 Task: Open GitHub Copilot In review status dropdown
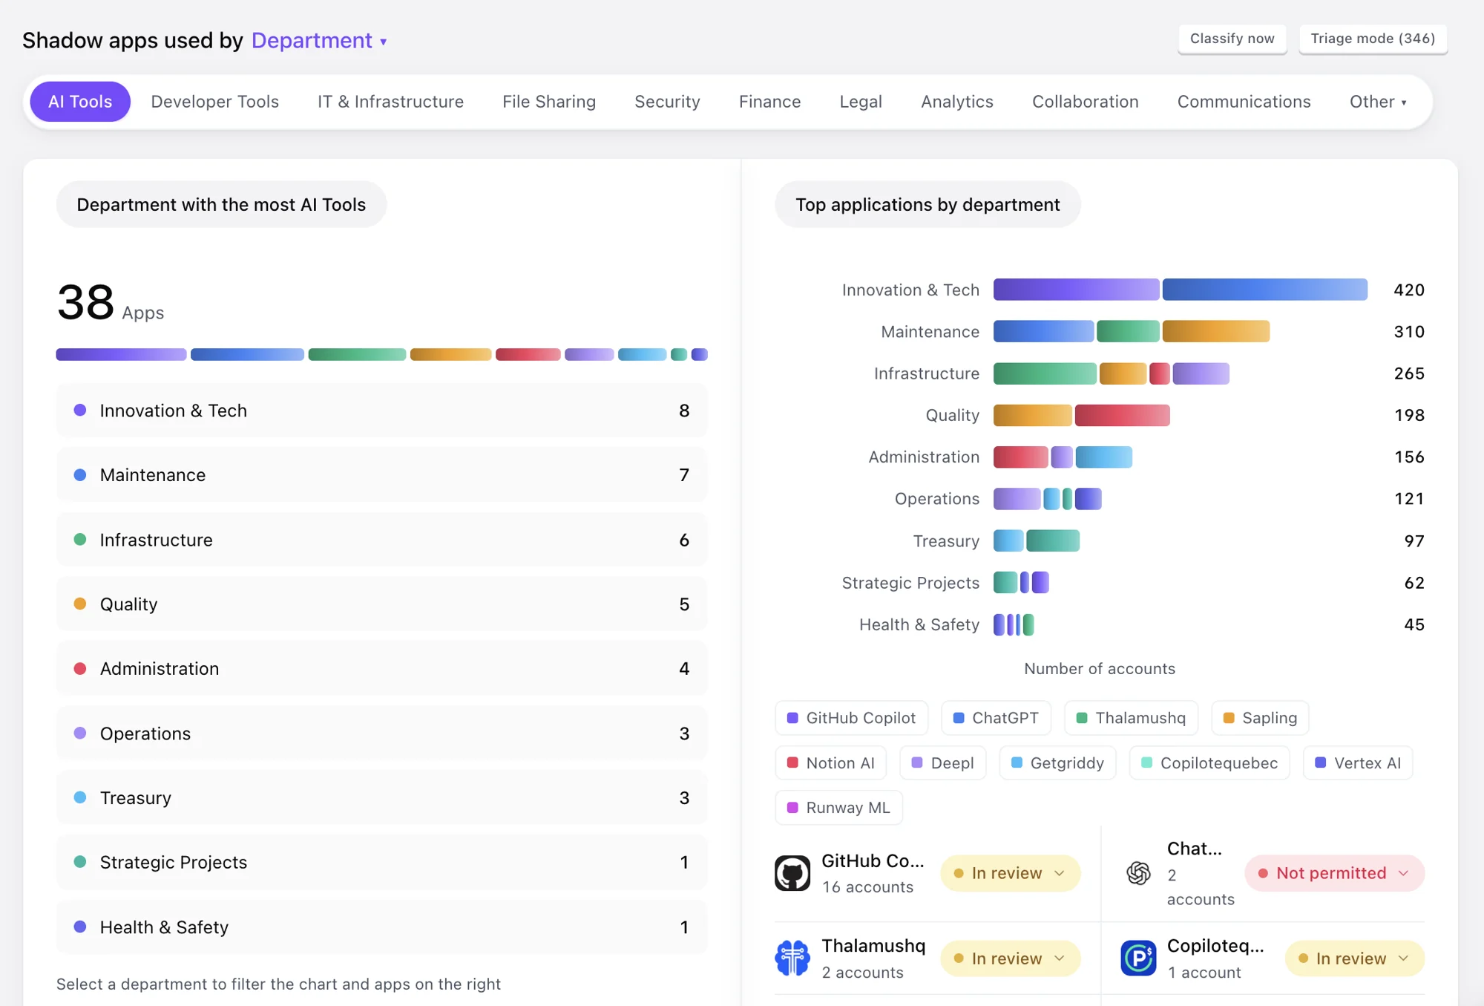click(1010, 873)
